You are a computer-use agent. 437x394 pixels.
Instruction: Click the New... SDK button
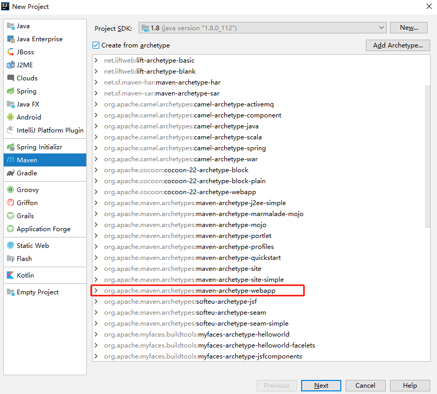tap(409, 28)
